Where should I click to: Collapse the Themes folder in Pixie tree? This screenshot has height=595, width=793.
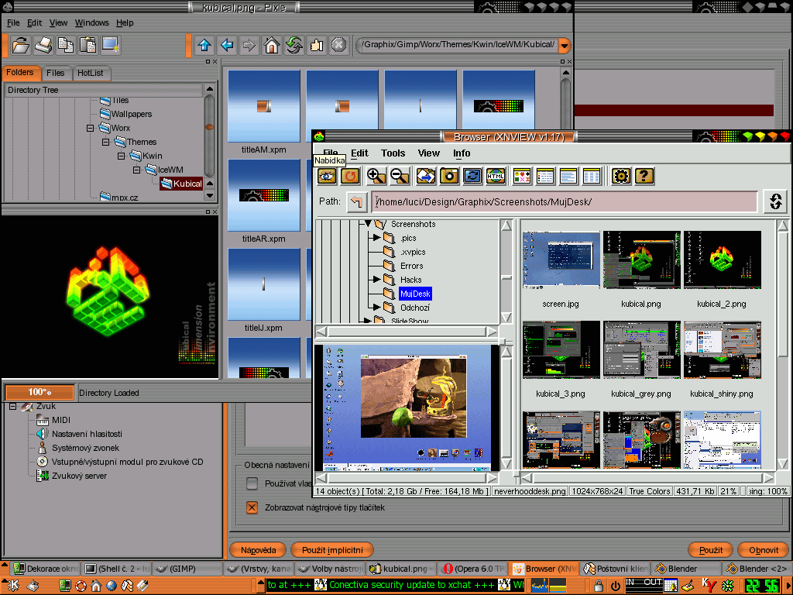tap(105, 143)
